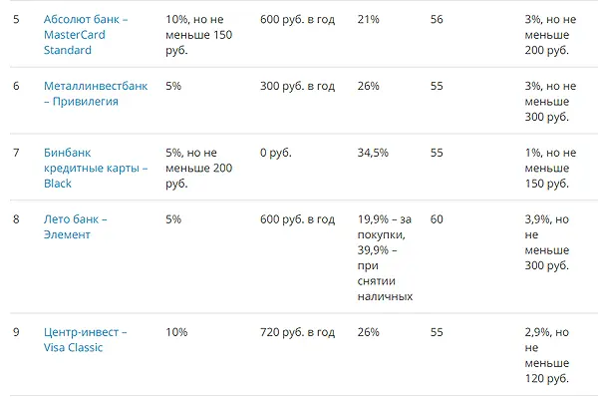
Task: Click '1%, но не меньше 150 руб.' cell
Action: tap(550, 168)
